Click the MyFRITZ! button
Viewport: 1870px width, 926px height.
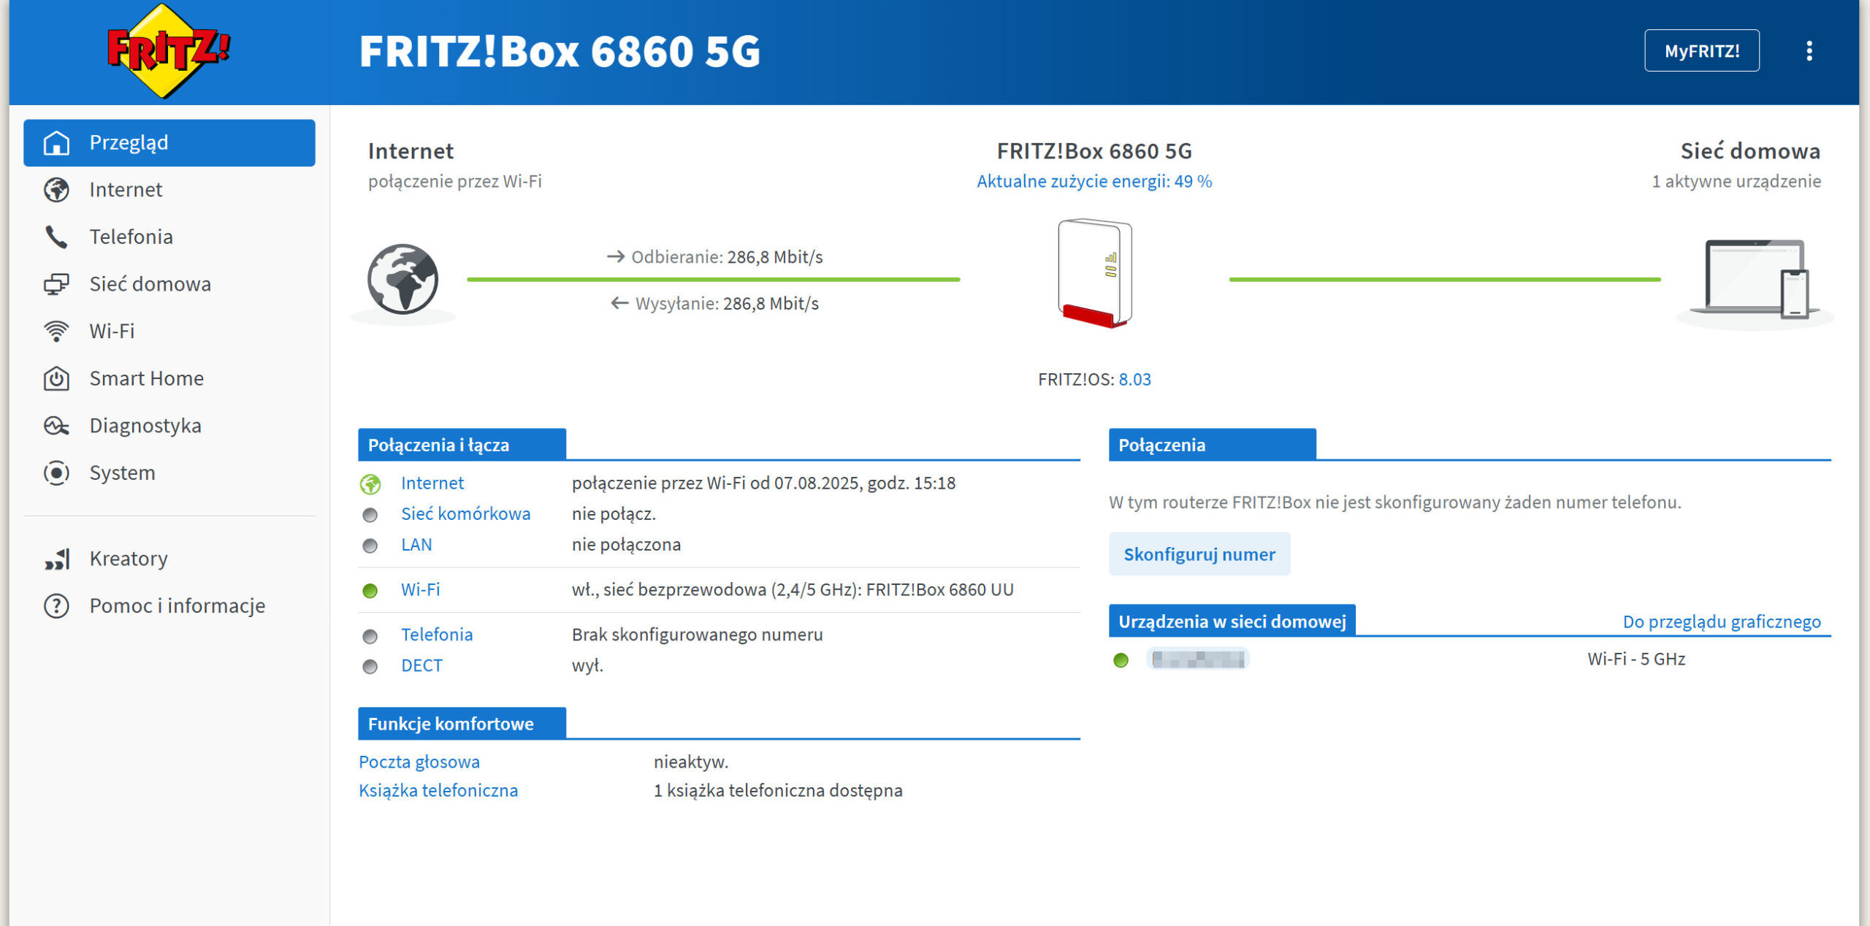pos(1701,51)
